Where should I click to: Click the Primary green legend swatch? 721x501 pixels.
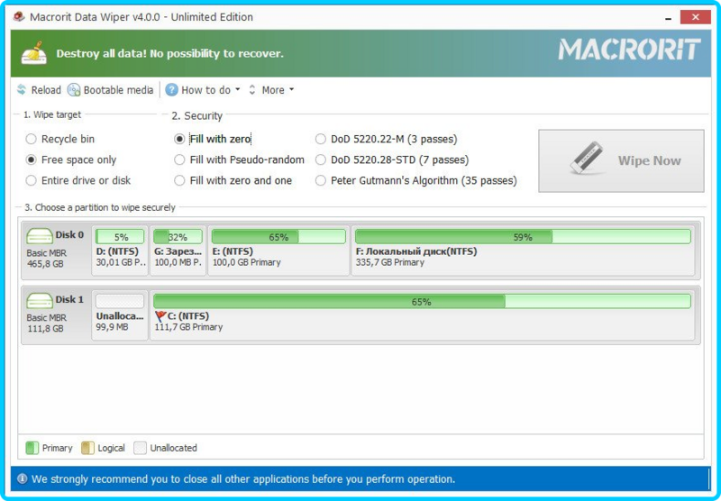click(x=32, y=448)
